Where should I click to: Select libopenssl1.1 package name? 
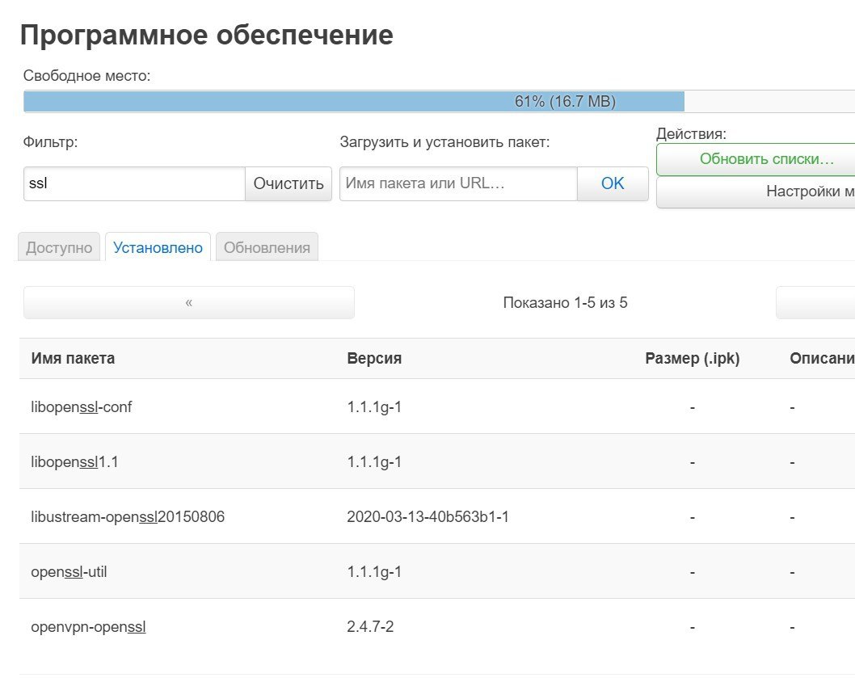click(74, 462)
